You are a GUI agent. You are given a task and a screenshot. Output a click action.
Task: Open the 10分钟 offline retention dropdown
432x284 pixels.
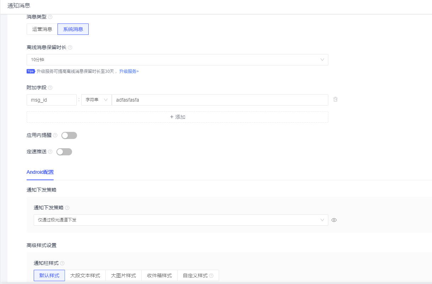click(177, 60)
